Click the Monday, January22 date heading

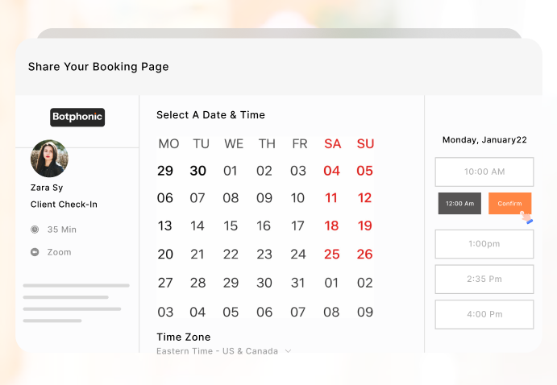click(484, 140)
